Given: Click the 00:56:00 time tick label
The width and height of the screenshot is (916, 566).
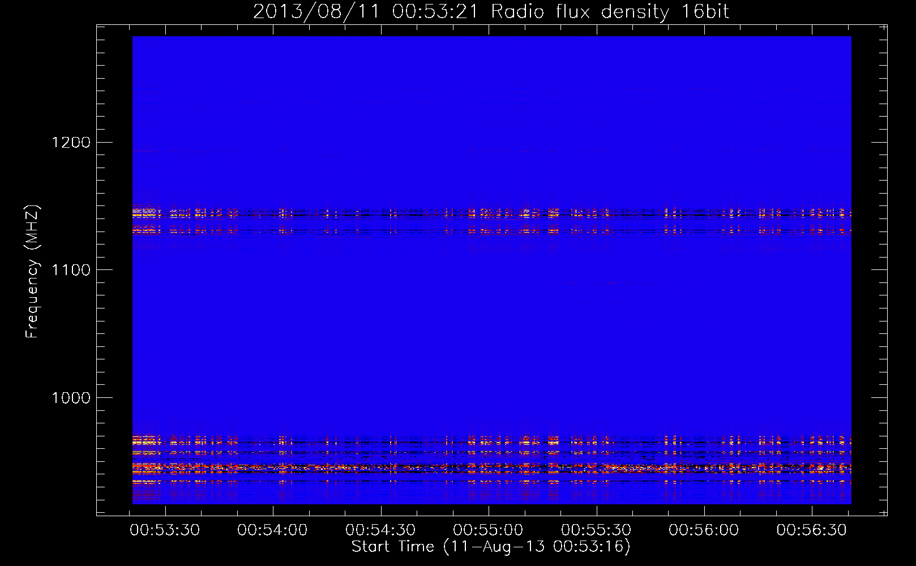Looking at the screenshot, I should tap(704, 530).
